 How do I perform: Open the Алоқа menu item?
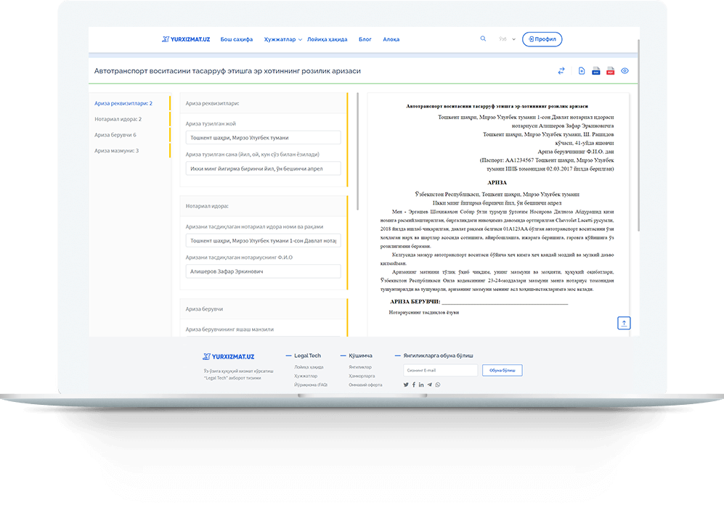click(391, 39)
